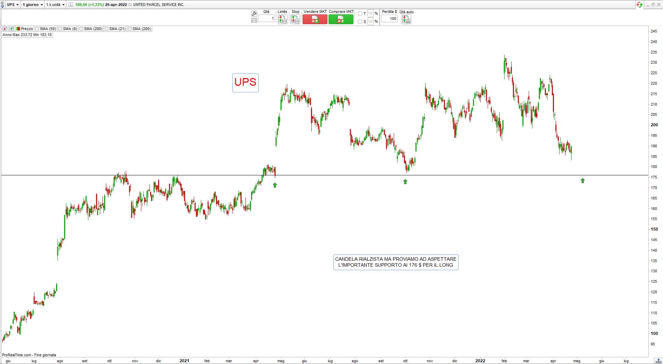The height and width of the screenshot is (364, 663).
Task: Open the '1 k unità' history dropdown
Action: [x=55, y=5]
